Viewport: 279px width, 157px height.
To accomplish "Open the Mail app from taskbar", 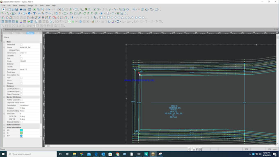I will [89, 154].
